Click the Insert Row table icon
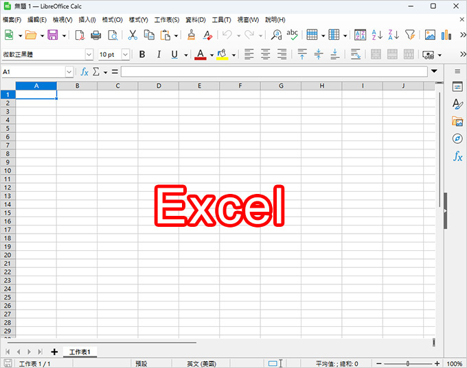Image resolution: width=467 pixels, height=368 pixels. click(312, 35)
